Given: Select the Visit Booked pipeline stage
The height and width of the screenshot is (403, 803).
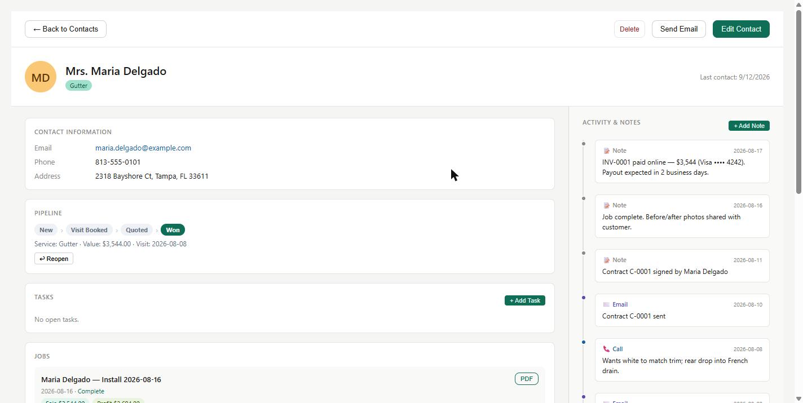Looking at the screenshot, I should click(89, 230).
